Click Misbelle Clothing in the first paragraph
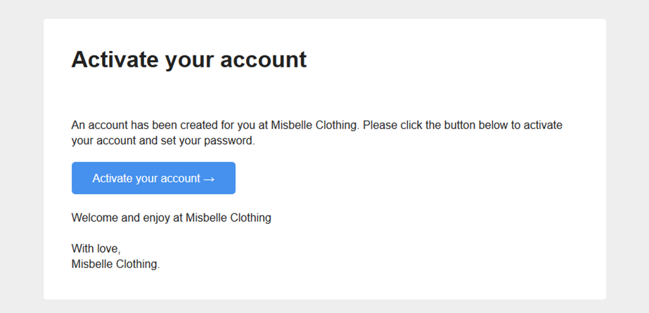649x313 pixels. 315,126
